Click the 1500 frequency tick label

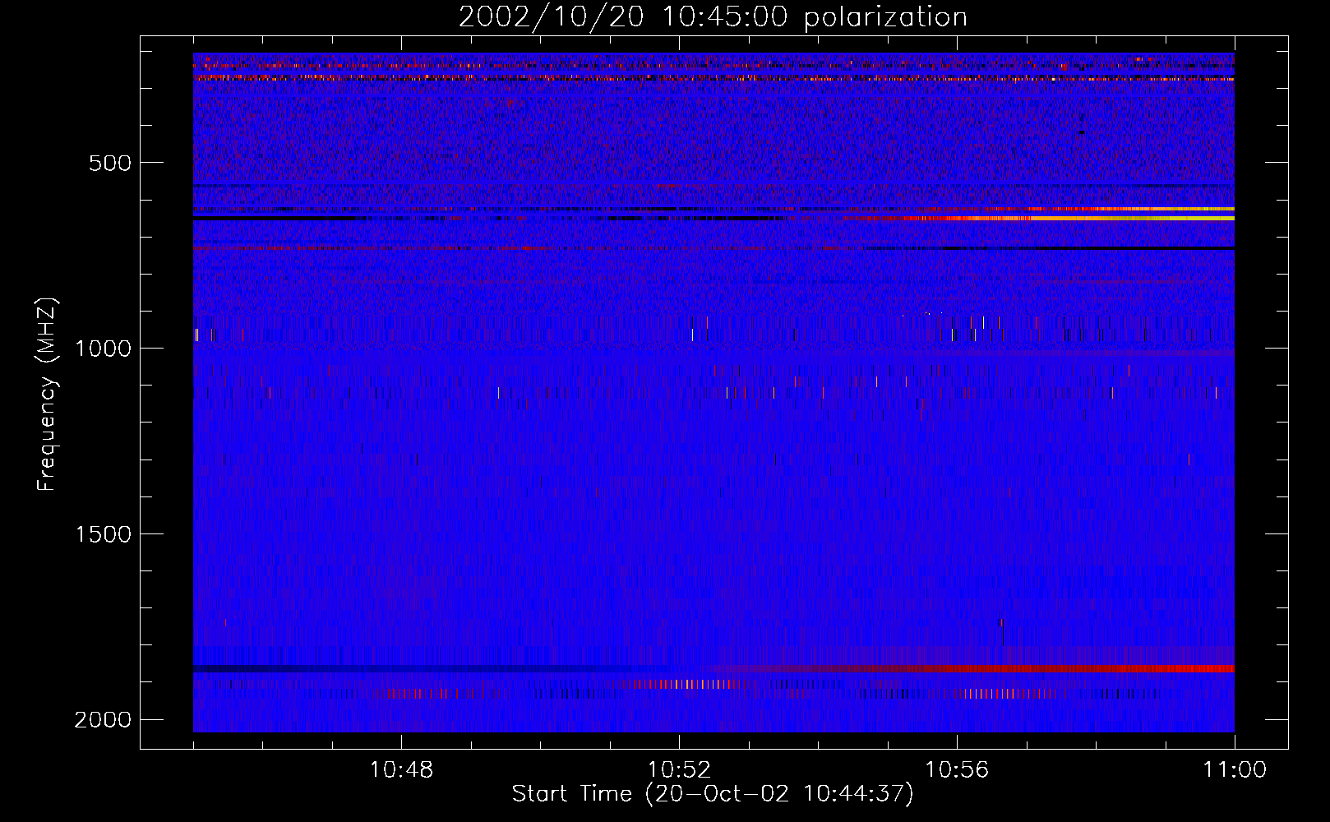pyautogui.click(x=103, y=534)
